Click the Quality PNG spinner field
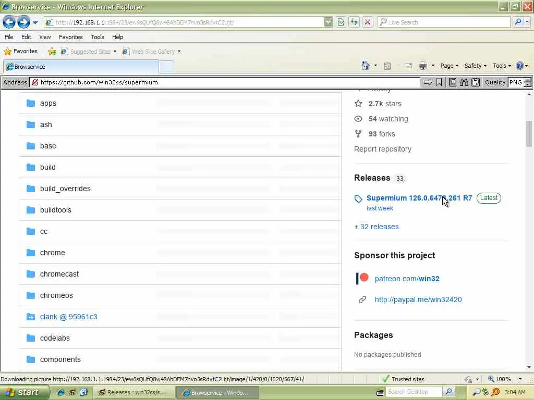 (519, 82)
